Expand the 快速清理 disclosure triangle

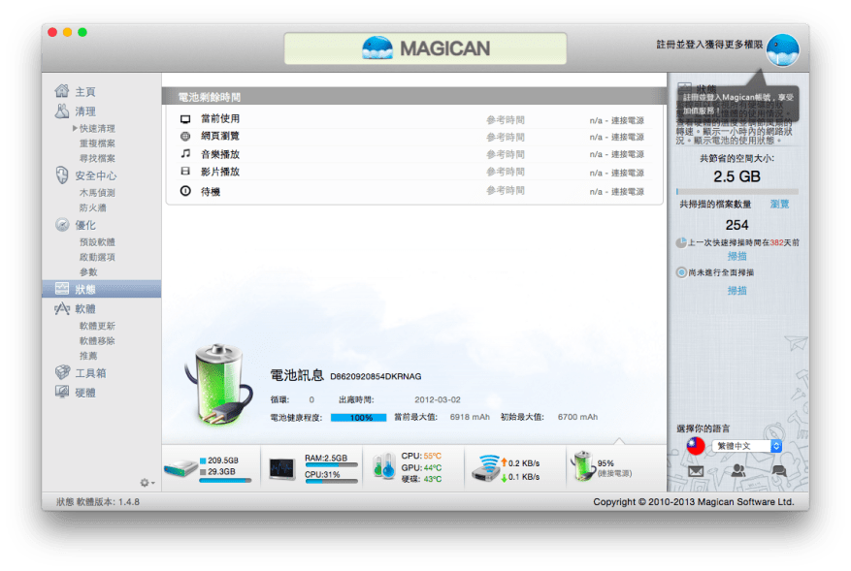75,128
